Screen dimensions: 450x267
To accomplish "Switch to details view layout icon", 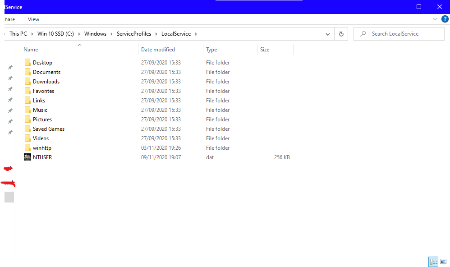I will (433, 262).
